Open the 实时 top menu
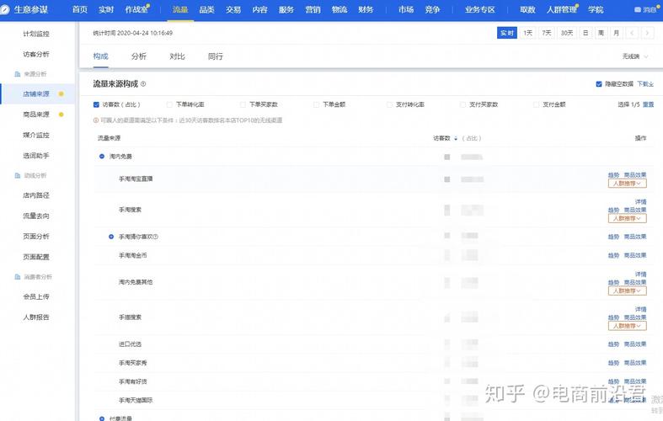The width and height of the screenshot is (663, 421). coord(106,10)
